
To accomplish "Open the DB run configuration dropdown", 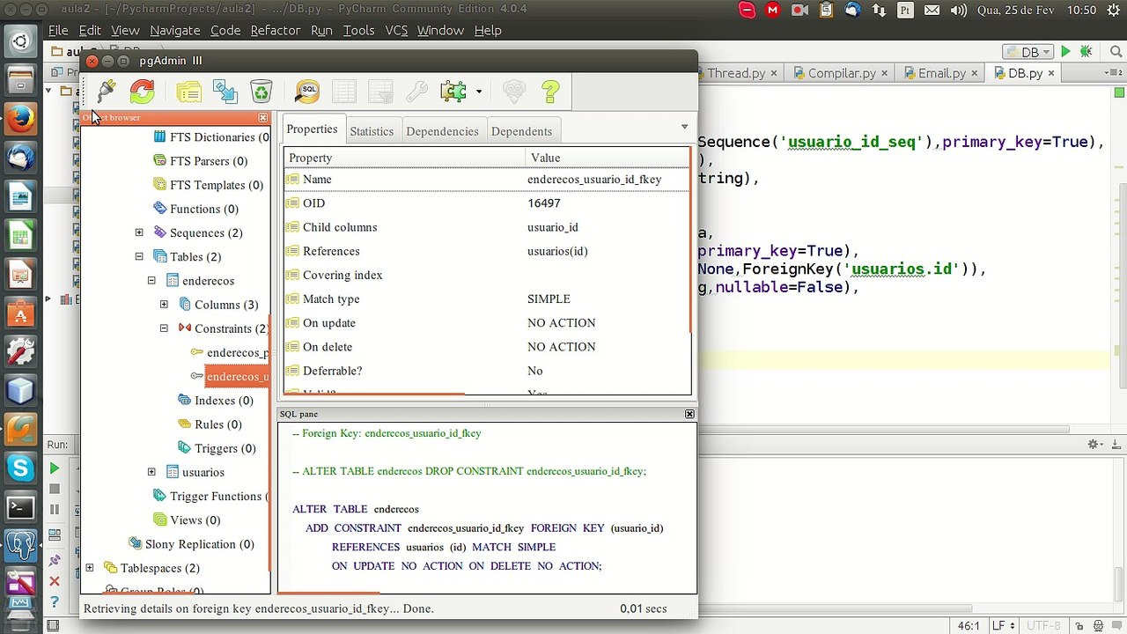I will pos(1028,52).
